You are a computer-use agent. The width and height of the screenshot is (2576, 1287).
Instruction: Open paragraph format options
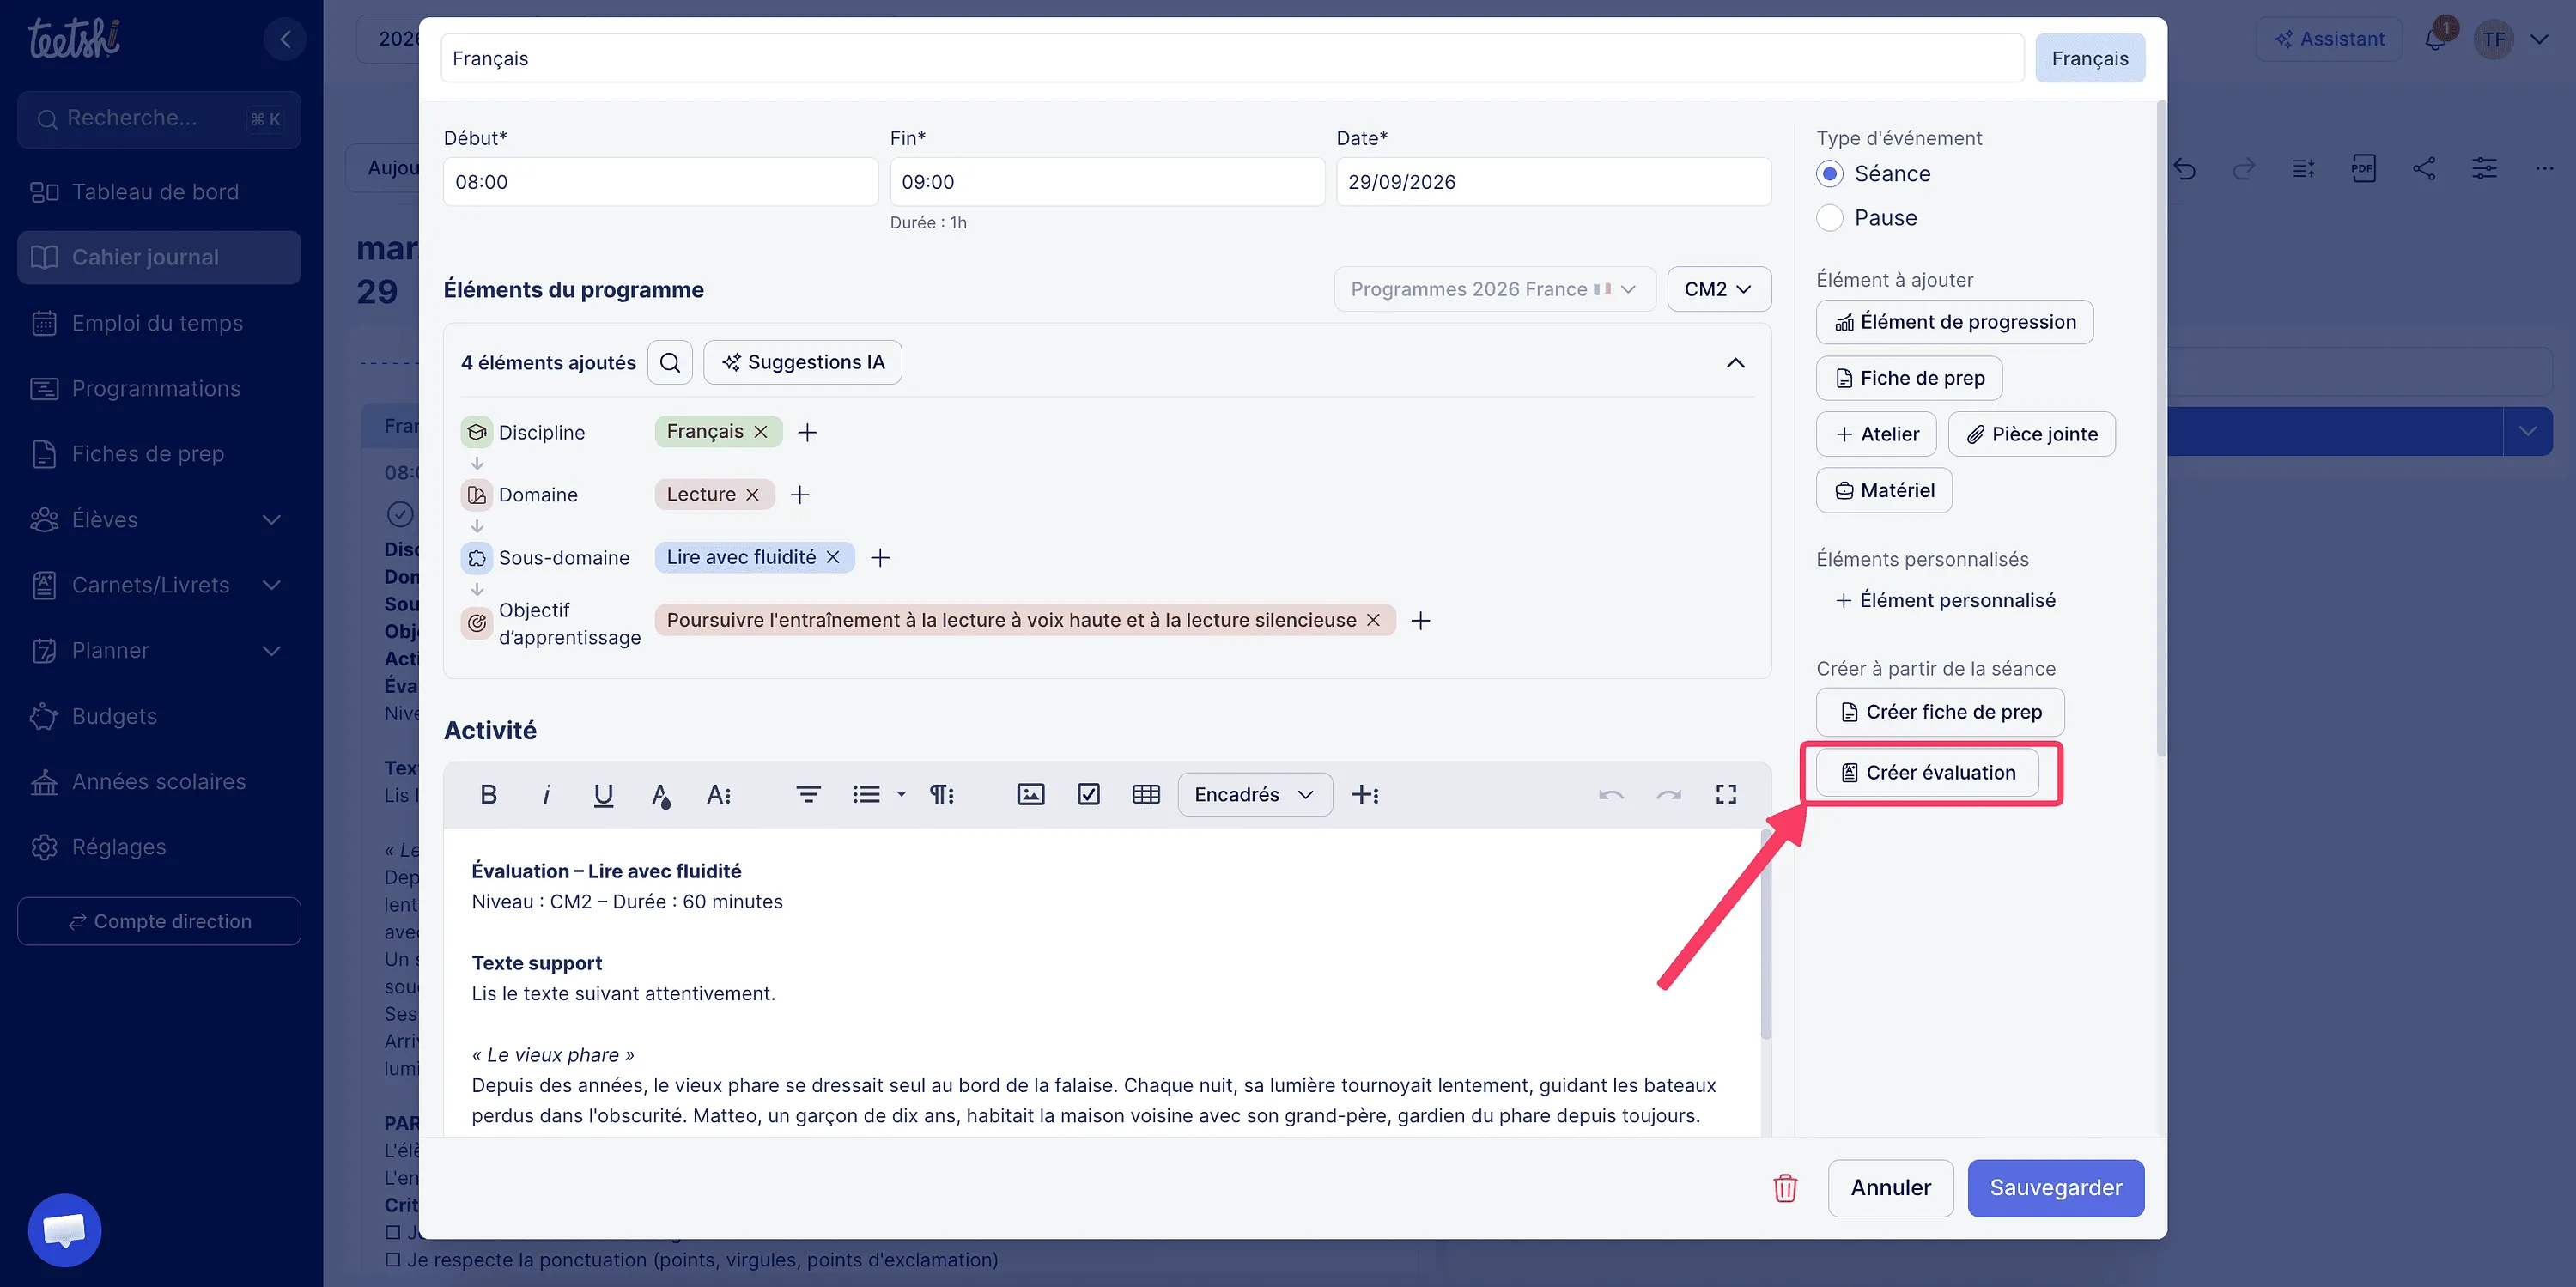941,794
